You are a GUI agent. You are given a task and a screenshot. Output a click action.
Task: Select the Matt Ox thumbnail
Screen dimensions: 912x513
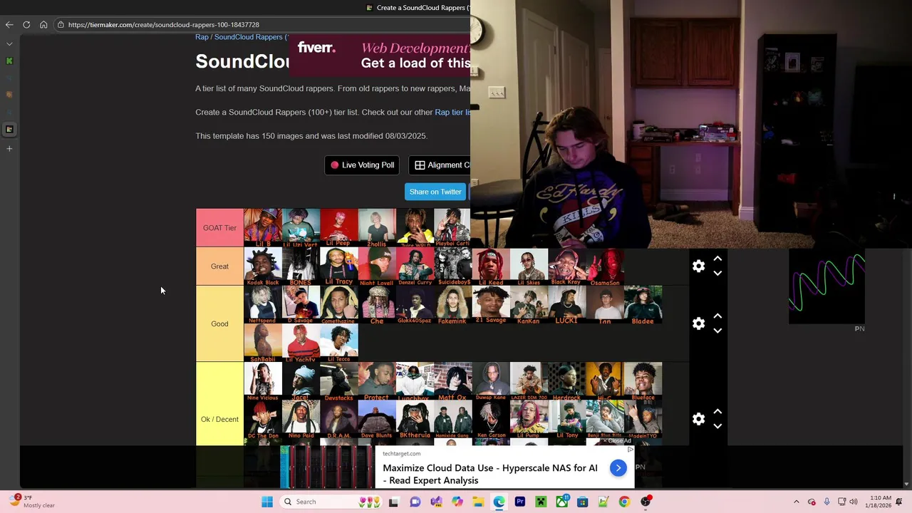pos(453,381)
